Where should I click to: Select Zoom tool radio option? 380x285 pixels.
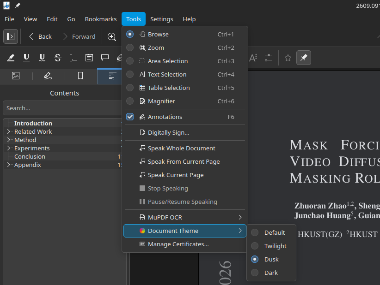130,47
